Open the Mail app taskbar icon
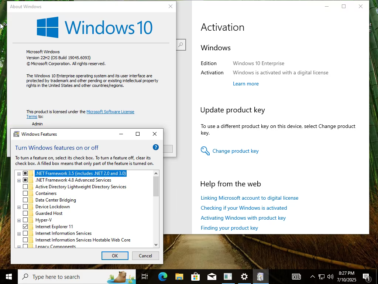Image resolution: width=378 pixels, height=284 pixels. [212, 277]
